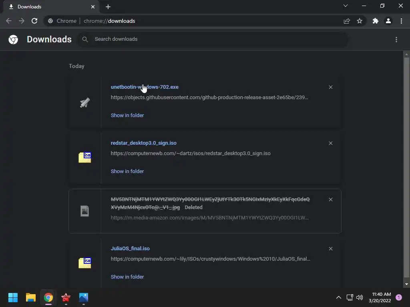Viewport: 410px width, 307px height.
Task: Remove unetbootin-windows-702.exe from list
Action: point(330,87)
